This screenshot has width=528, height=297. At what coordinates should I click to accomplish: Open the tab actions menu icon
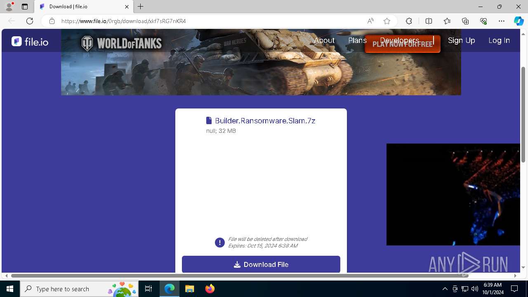(25, 7)
